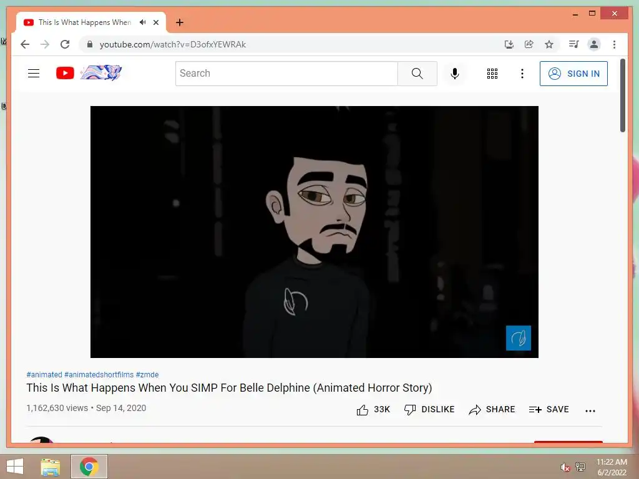Viewport: 639px width, 479px height.
Task: Open File Explorer from the taskbar
Action: pyautogui.click(x=51, y=467)
